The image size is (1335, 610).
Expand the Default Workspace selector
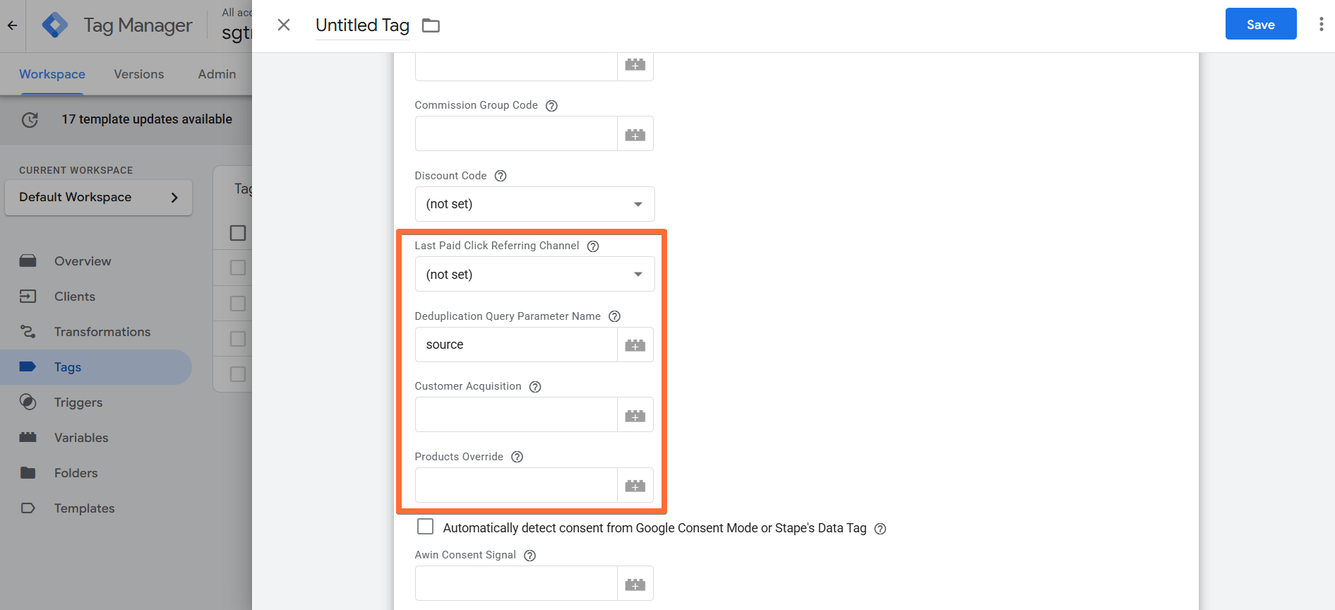(98, 198)
